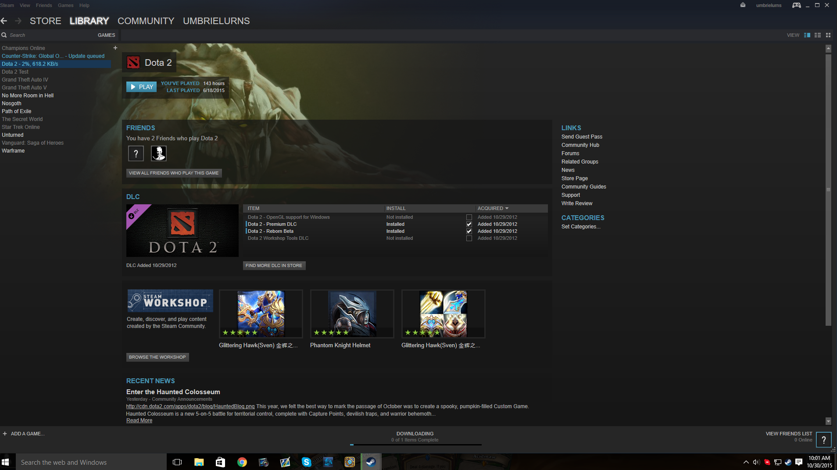Open Phantom Knight Helmet workshop thumbnail

(352, 314)
